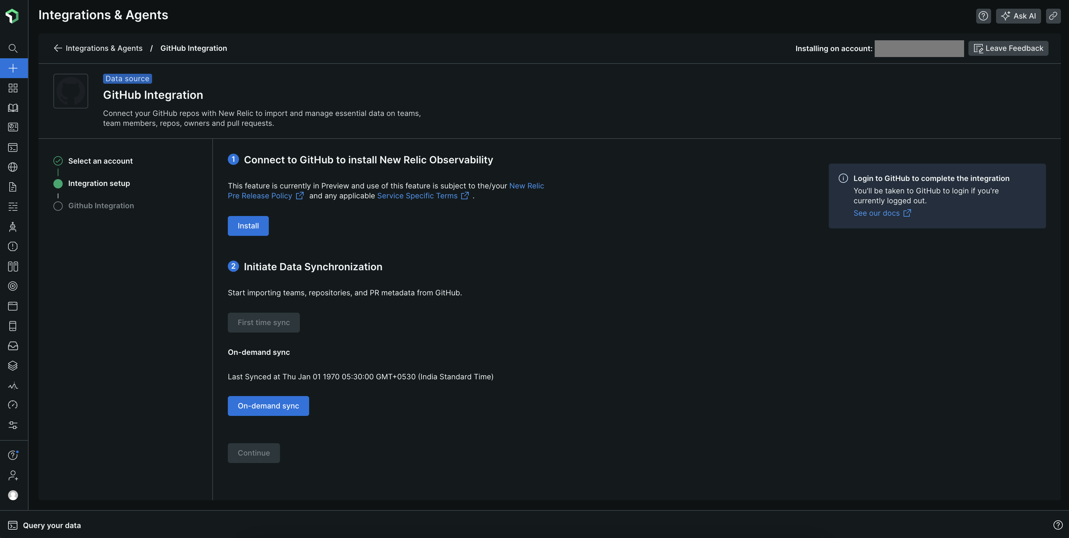1069x538 pixels.
Task: Select the 'Github Integration' step
Action: [x=101, y=205]
